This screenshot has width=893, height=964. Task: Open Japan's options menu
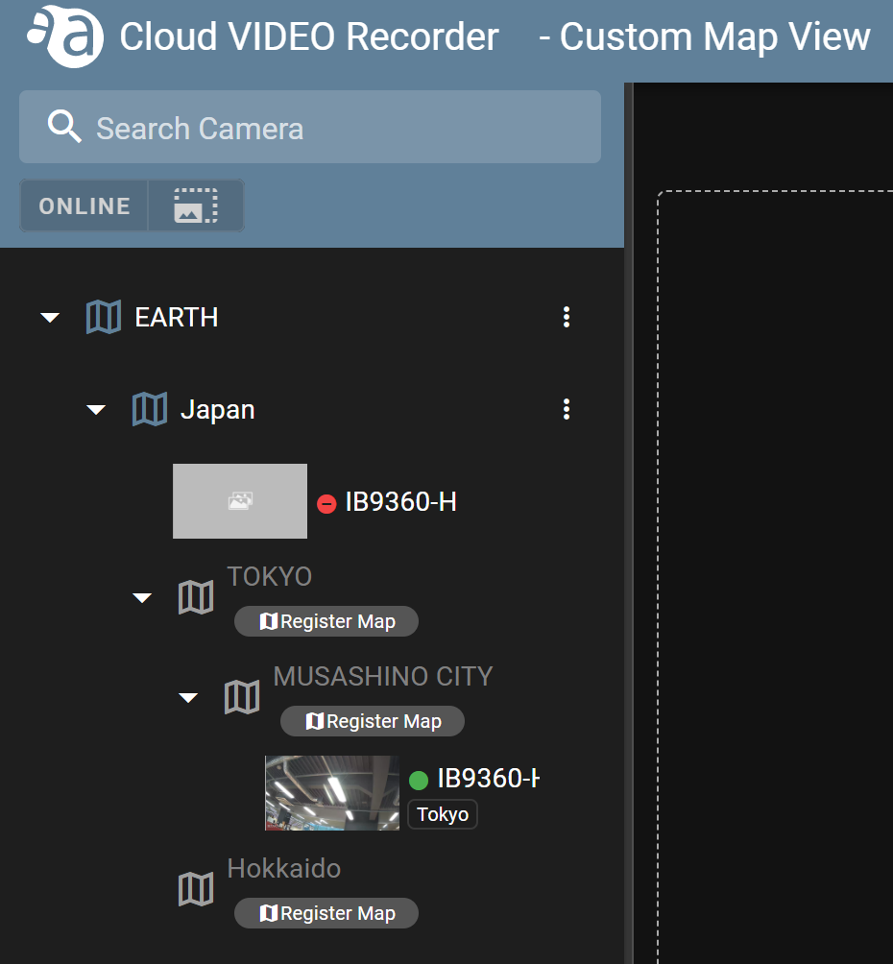[x=567, y=409]
